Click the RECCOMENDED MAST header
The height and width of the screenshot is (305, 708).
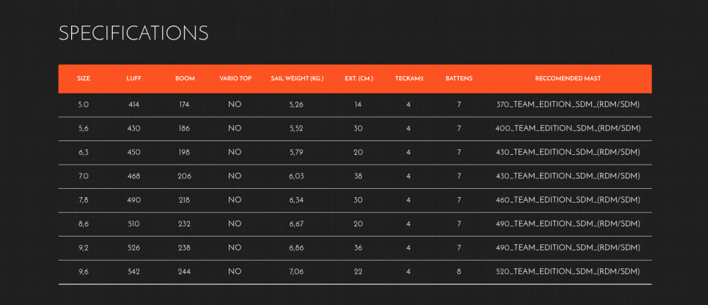coord(568,79)
